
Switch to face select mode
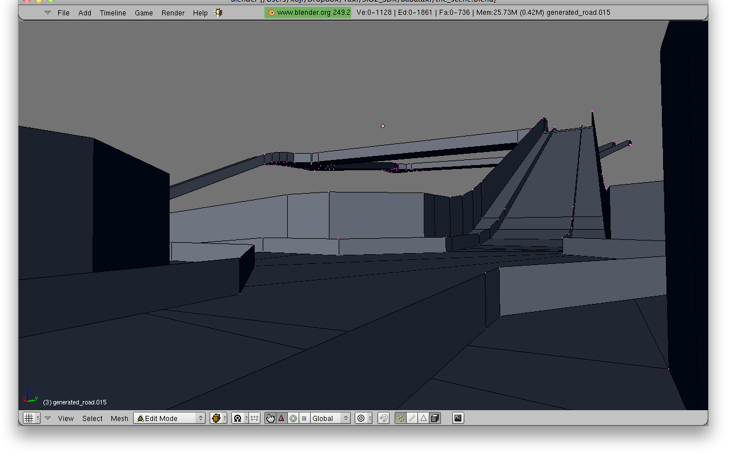(x=423, y=418)
